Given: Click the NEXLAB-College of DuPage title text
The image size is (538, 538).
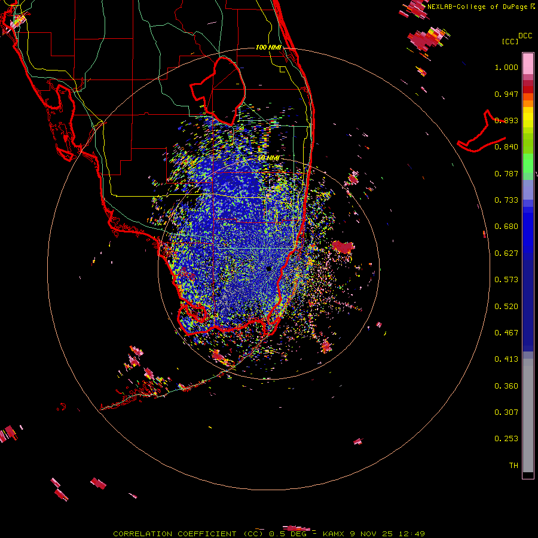Looking at the screenshot, I should 477,7.
